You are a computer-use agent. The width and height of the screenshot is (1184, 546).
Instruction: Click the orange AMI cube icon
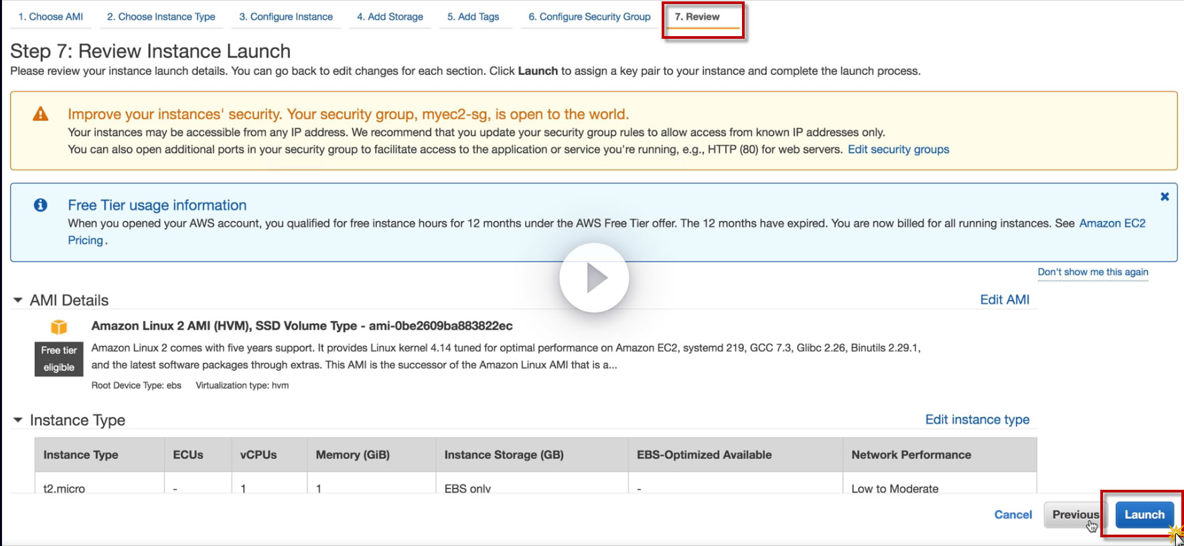59,327
